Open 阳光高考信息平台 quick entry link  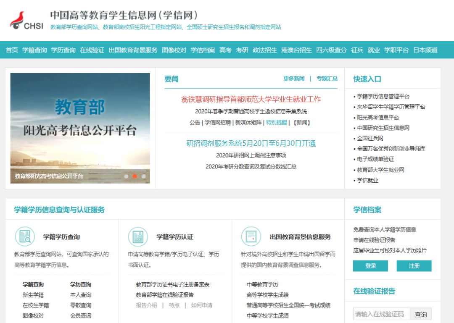pos(378,118)
